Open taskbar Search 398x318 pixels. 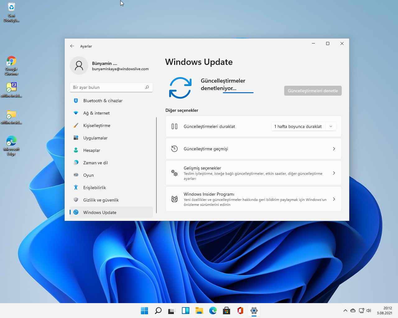tap(158, 311)
